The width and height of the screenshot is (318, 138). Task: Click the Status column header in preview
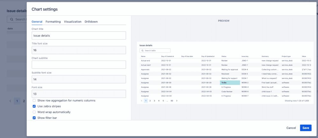pos(224,56)
